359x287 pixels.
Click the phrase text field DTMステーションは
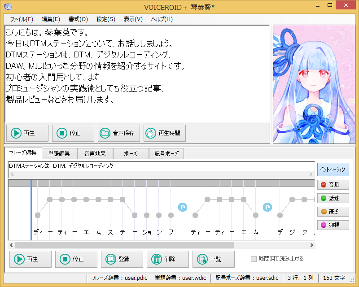coord(161,166)
